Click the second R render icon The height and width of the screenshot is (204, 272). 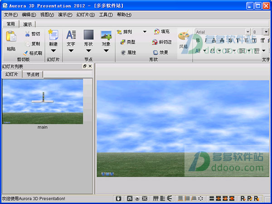(x=250, y=199)
